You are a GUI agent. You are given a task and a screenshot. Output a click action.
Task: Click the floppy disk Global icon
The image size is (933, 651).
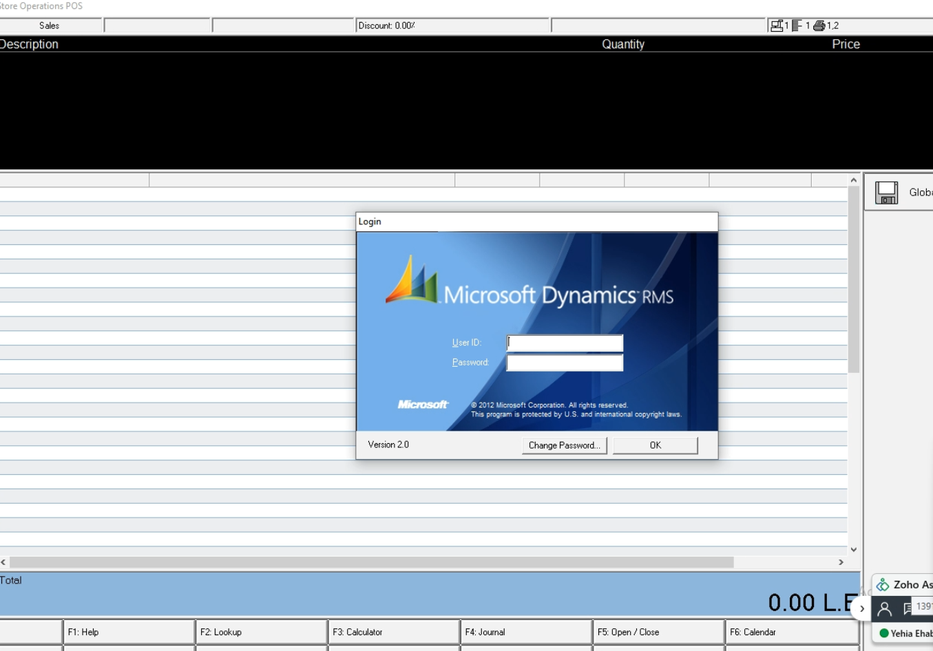[886, 193]
